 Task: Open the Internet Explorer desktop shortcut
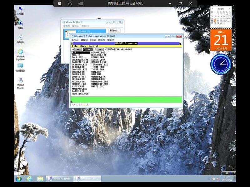pyautogui.click(x=20, y=54)
